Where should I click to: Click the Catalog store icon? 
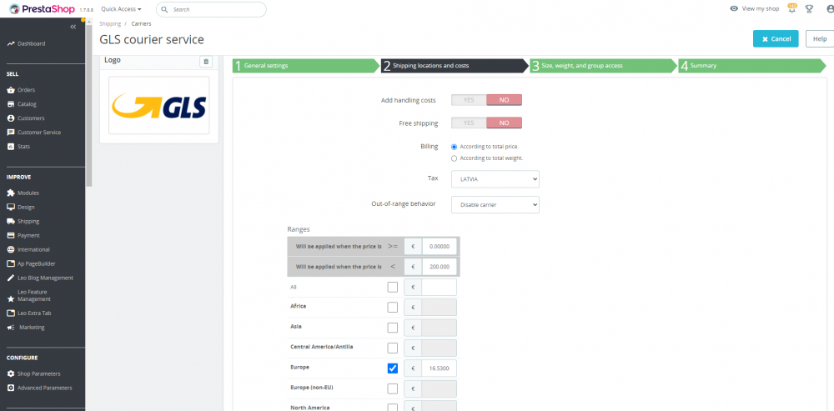[11, 104]
